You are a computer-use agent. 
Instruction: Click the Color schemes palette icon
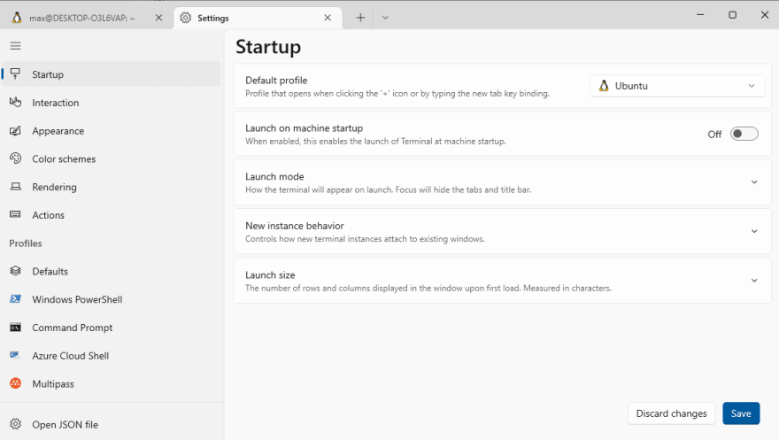pyautogui.click(x=15, y=158)
